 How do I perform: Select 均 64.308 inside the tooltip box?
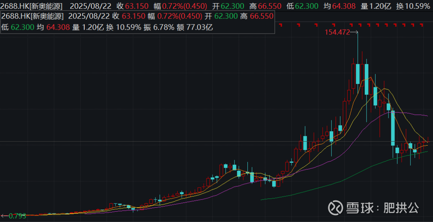(53, 27)
